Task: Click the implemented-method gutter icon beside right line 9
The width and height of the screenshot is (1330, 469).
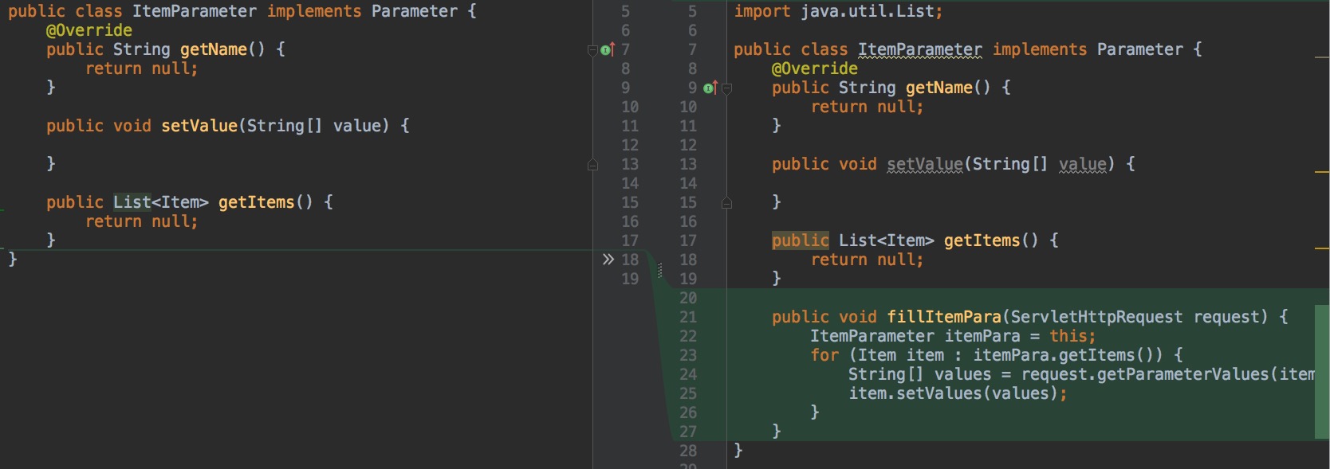Action: point(710,88)
